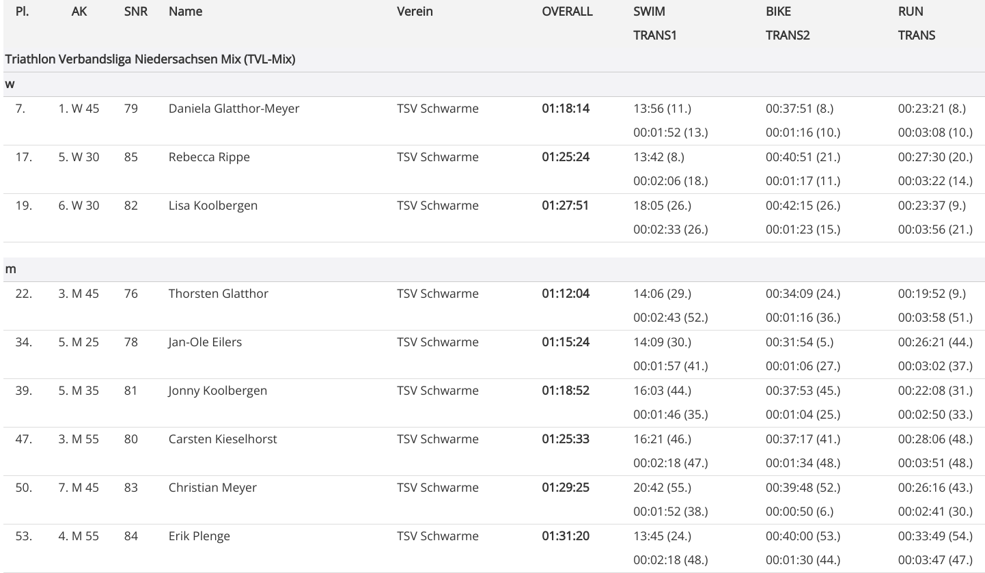Select Christian Meyer's result row
985x573 pixels.
[x=212, y=488]
